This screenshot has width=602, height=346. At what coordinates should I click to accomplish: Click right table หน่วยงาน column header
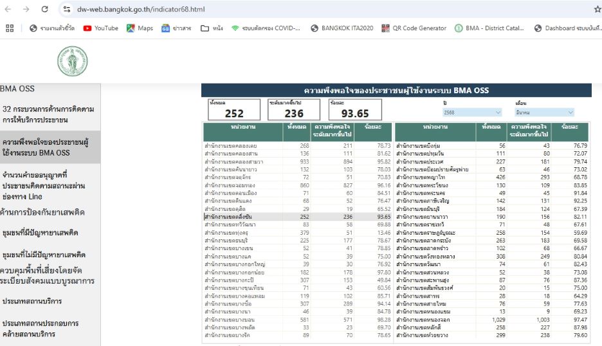[435, 132]
